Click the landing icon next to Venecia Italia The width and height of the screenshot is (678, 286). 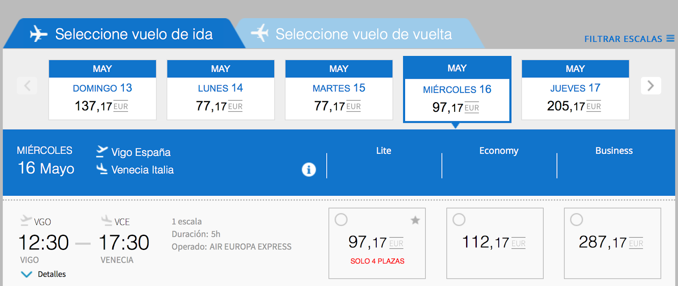102,169
